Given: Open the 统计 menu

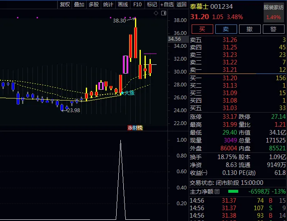Looking at the screenshot, I should 108,5.
